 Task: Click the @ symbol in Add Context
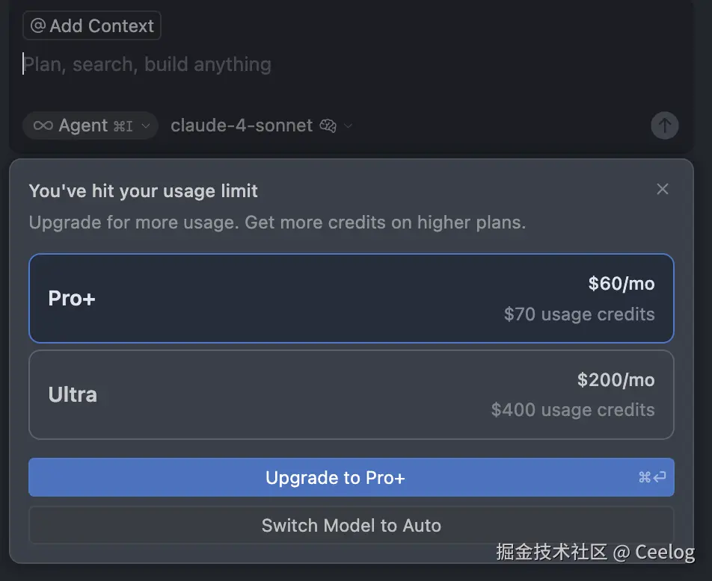coord(37,25)
